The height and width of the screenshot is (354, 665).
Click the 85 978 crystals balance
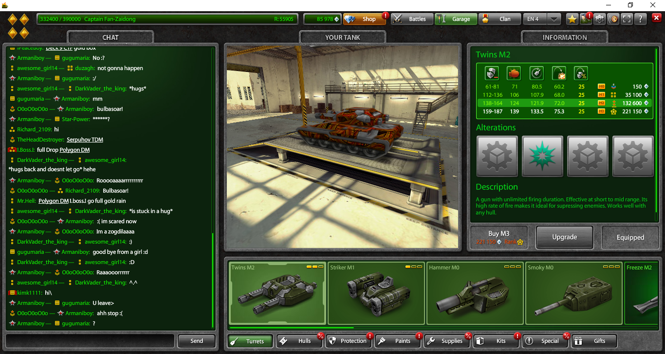[x=322, y=19]
